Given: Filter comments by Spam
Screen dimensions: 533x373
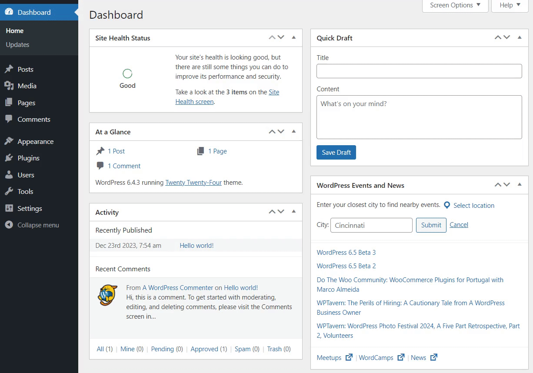Looking at the screenshot, I should tap(243, 349).
